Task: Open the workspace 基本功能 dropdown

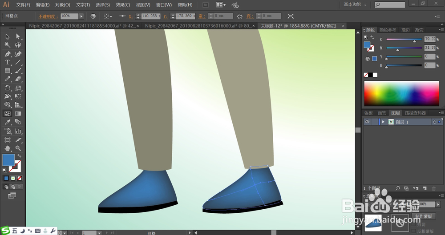Action: tap(355, 4)
